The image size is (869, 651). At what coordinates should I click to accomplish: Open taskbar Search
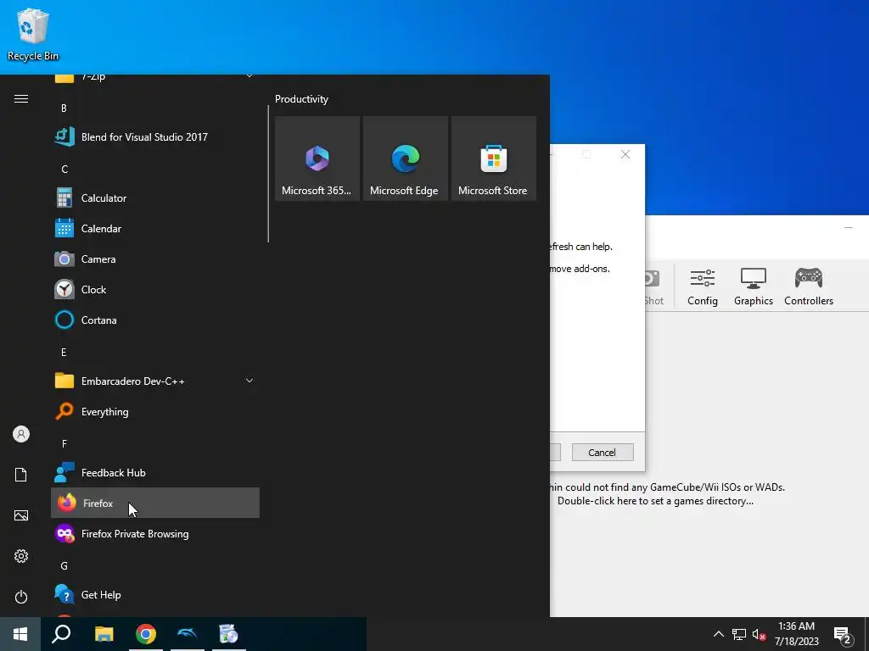coord(61,634)
